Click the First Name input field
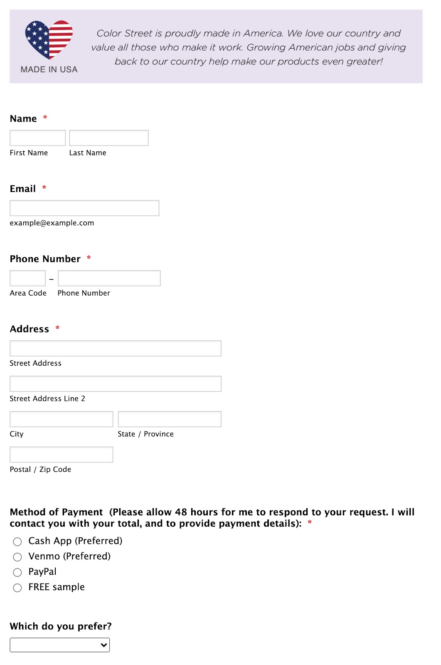Image resolution: width=441 pixels, height=665 pixels. 38,138
